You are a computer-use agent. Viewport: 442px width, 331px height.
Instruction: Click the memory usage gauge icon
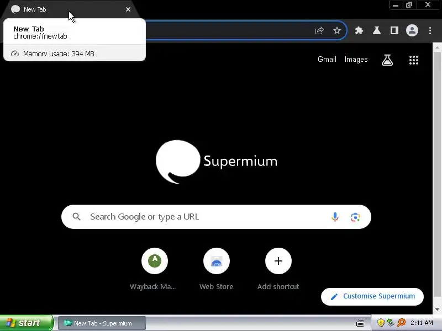click(x=15, y=54)
